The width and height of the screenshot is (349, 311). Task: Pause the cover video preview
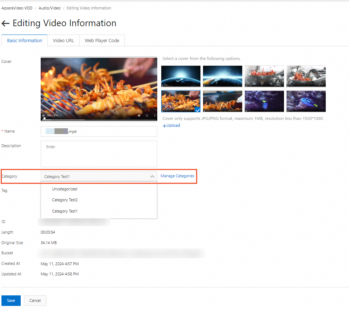[x=44, y=116]
